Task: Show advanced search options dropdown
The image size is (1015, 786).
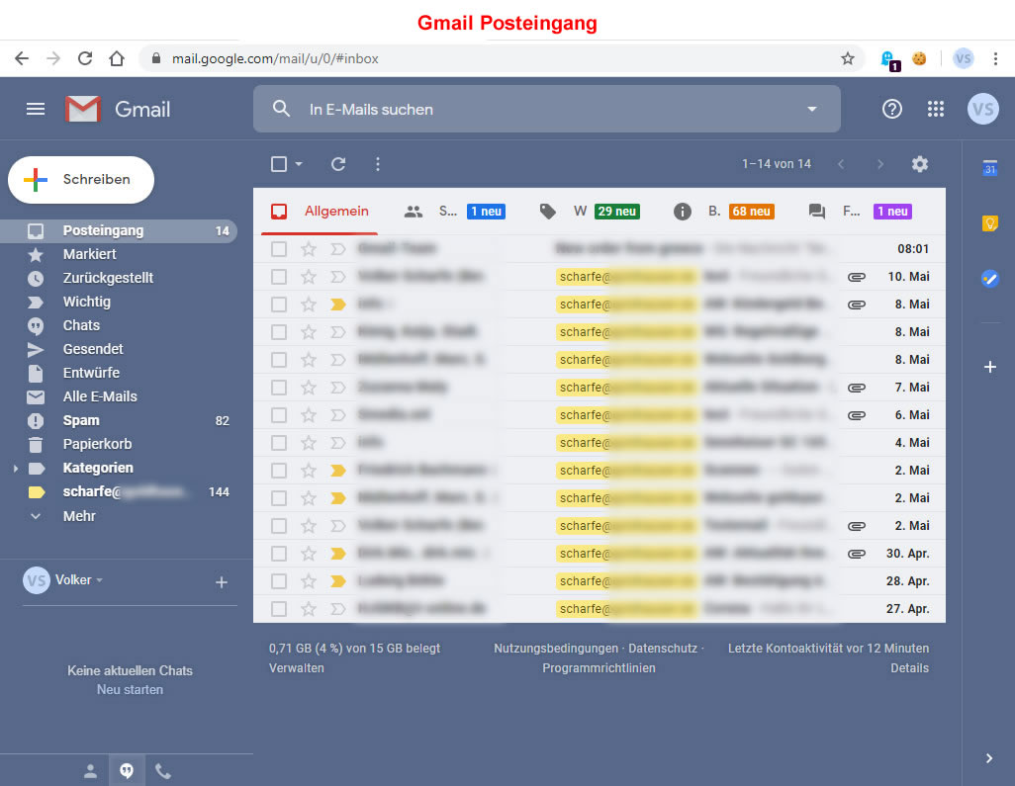Action: tap(812, 109)
